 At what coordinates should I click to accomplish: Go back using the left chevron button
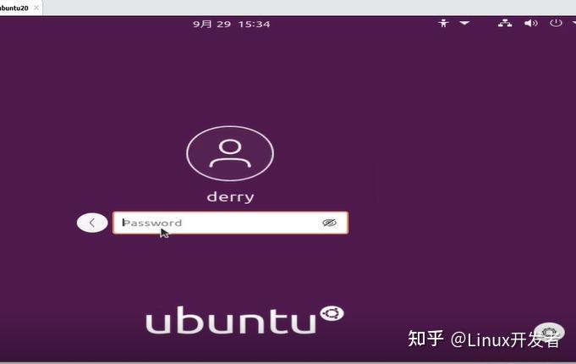[x=92, y=223]
